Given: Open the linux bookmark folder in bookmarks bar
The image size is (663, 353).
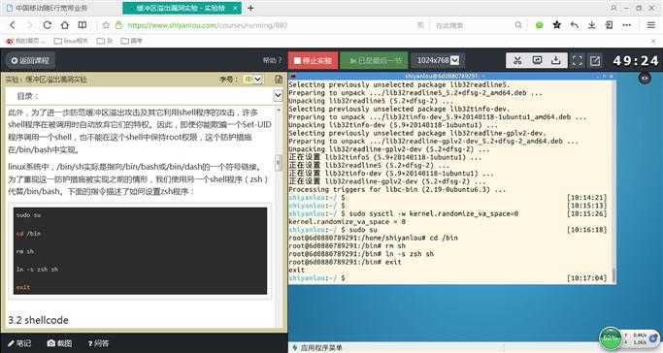Looking at the screenshot, I should click(x=71, y=41).
